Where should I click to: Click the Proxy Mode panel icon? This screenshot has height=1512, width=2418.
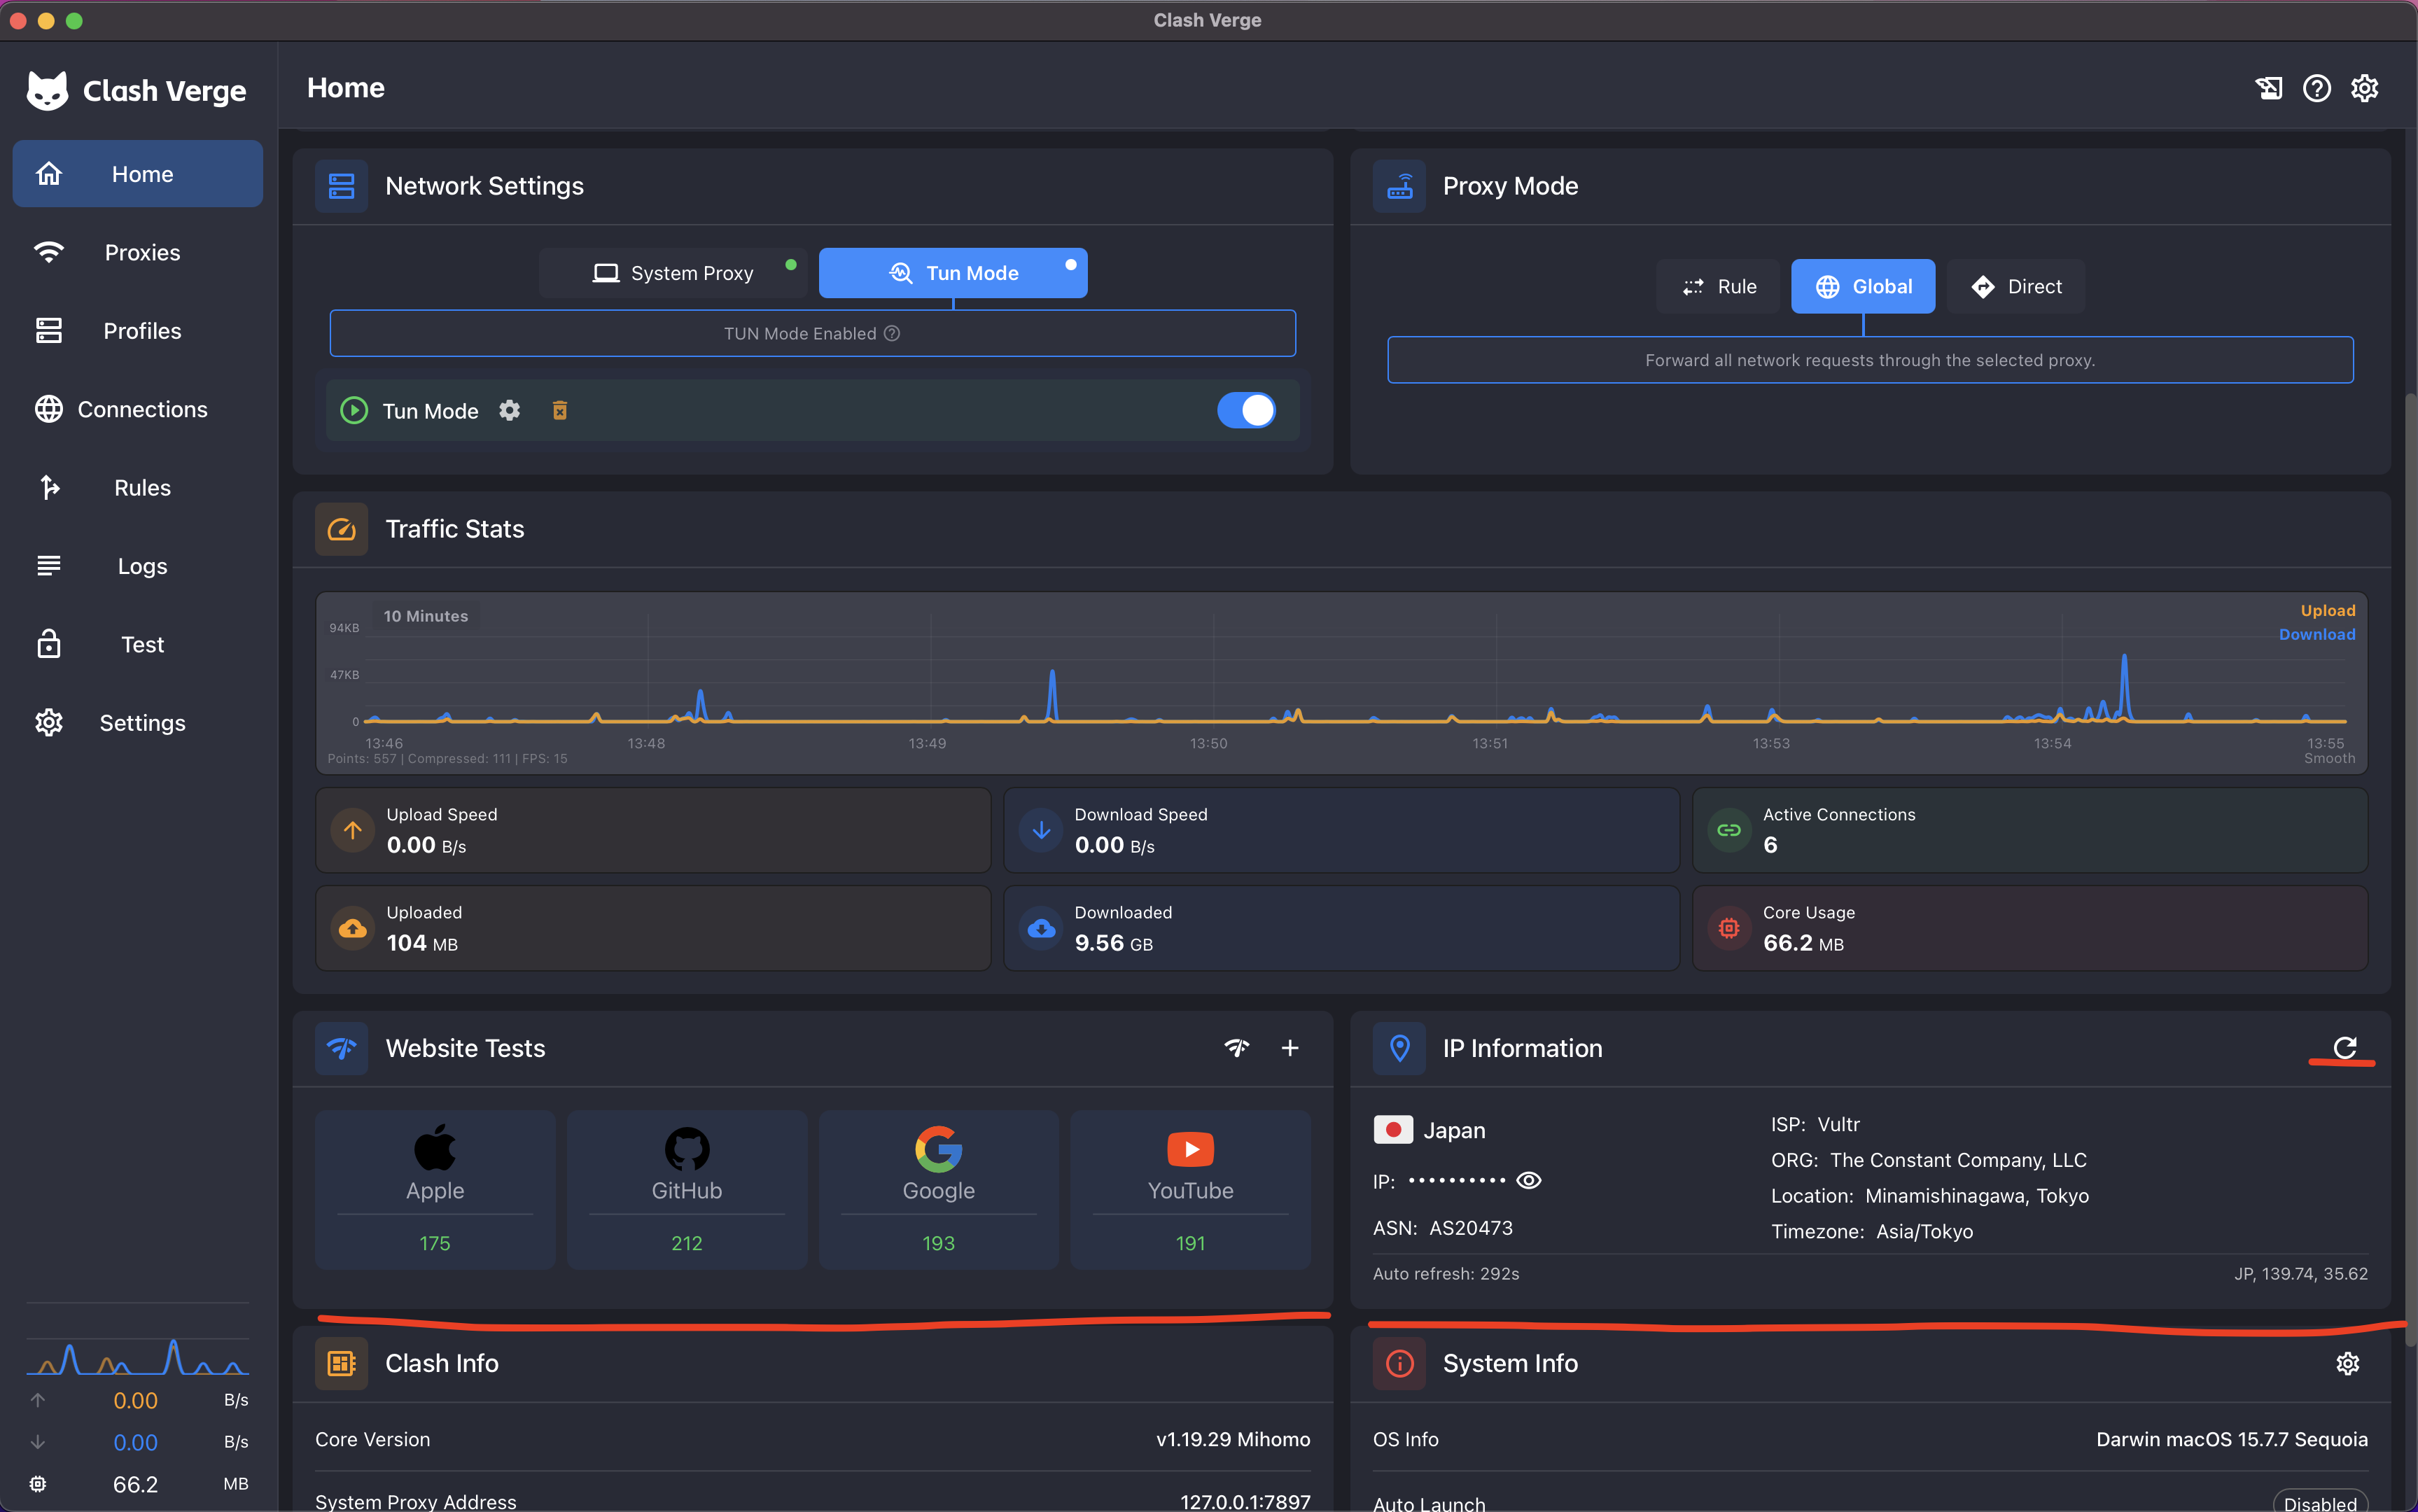pyautogui.click(x=1399, y=186)
